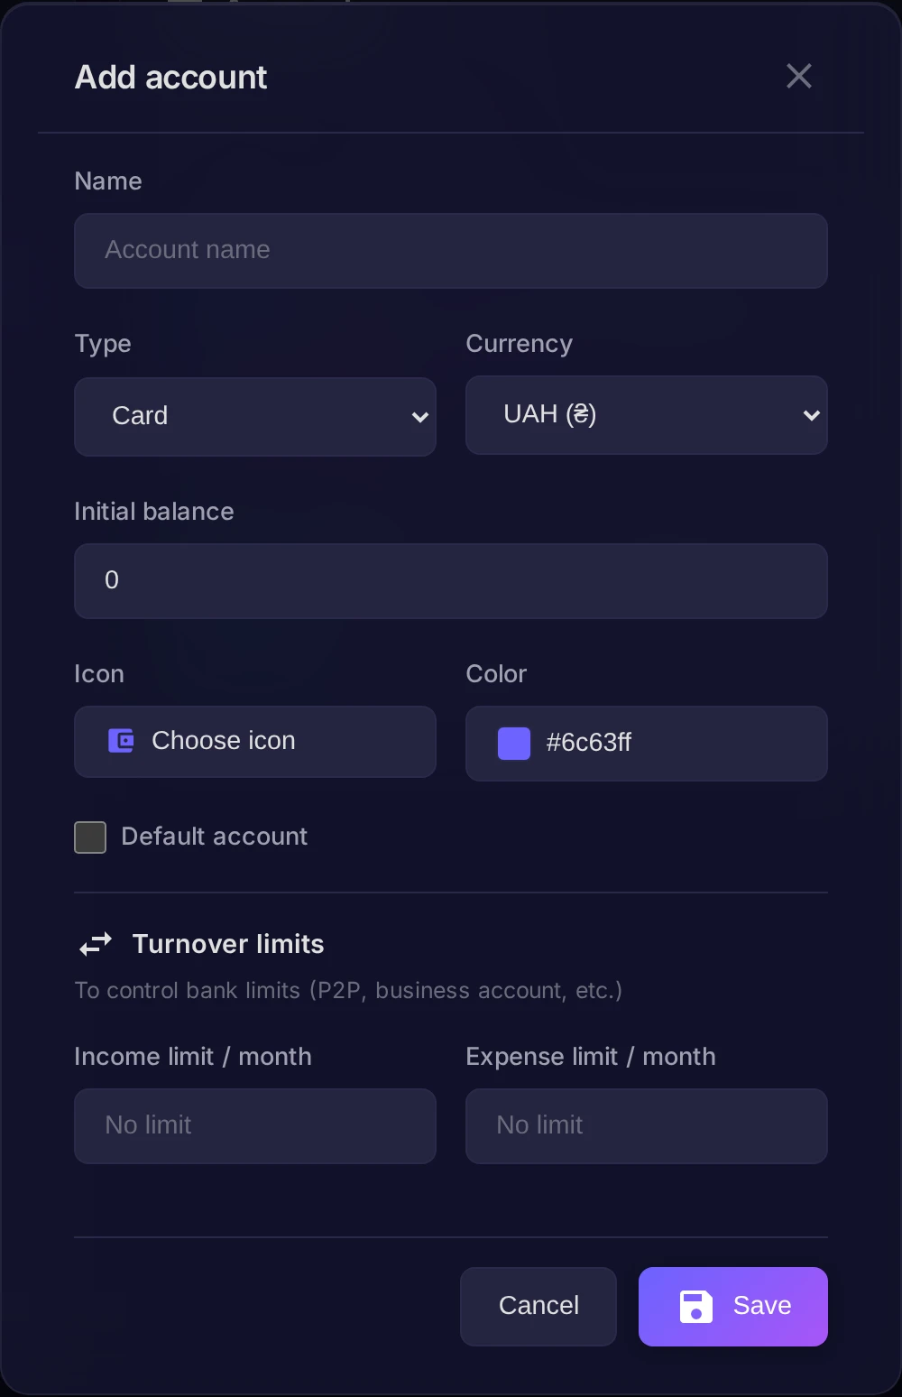Click the Initial balance input field
This screenshot has height=1397, width=902.
[x=451, y=581]
